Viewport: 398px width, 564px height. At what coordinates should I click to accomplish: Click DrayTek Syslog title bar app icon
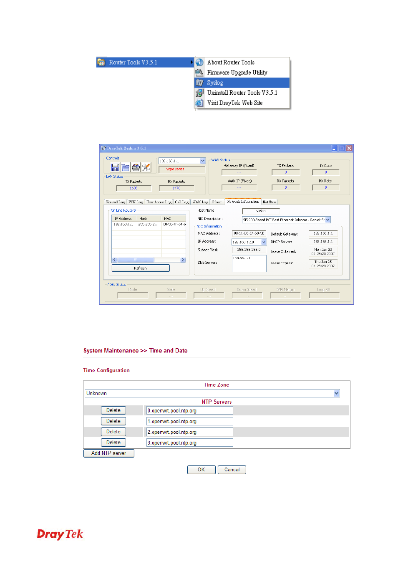(x=103, y=148)
